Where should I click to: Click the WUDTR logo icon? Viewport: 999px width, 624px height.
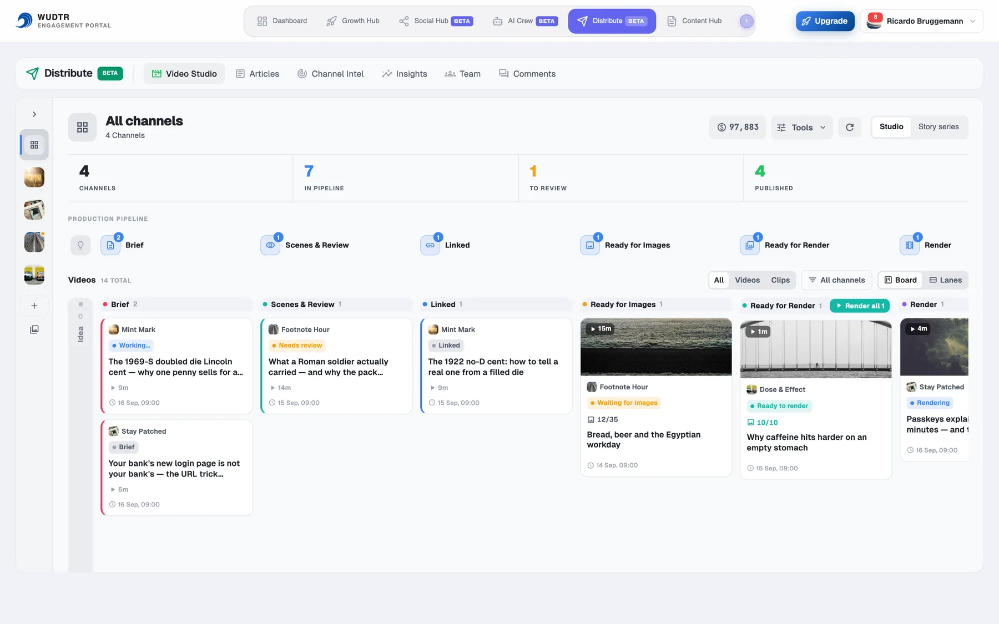24,21
